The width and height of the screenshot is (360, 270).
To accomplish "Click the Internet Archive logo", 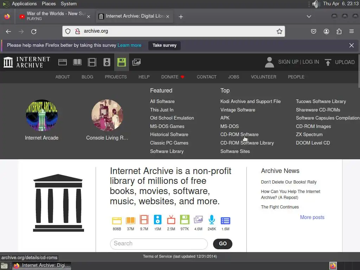I will pyautogui.click(x=27, y=62).
